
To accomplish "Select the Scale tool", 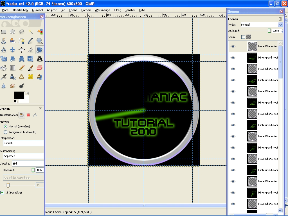I will point(4,59).
